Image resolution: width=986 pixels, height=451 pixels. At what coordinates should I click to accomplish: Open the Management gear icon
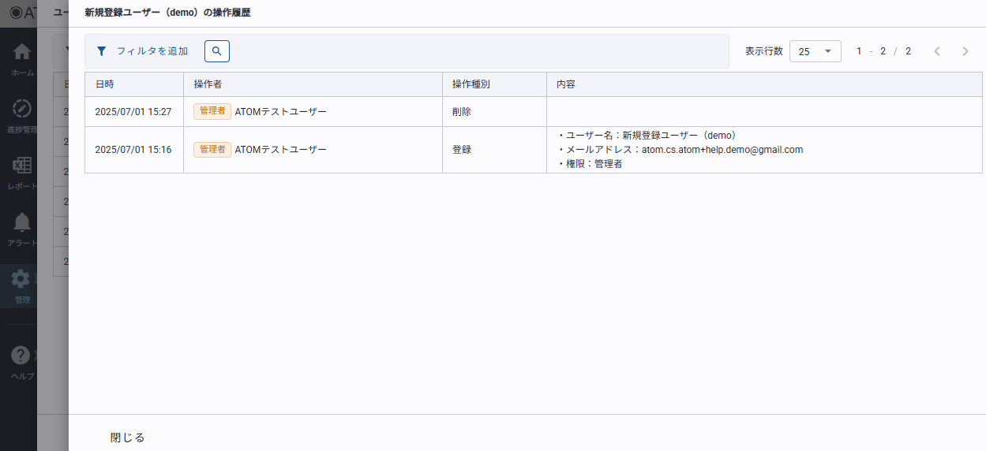click(x=21, y=279)
